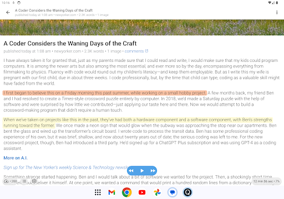Tap the meadow header image
284x199 pixels.
pos(142,27)
